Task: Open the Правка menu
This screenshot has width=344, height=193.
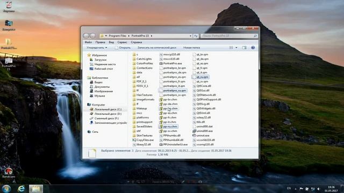Action: click(100, 42)
